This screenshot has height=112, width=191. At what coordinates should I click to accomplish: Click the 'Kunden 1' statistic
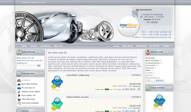click(150, 73)
